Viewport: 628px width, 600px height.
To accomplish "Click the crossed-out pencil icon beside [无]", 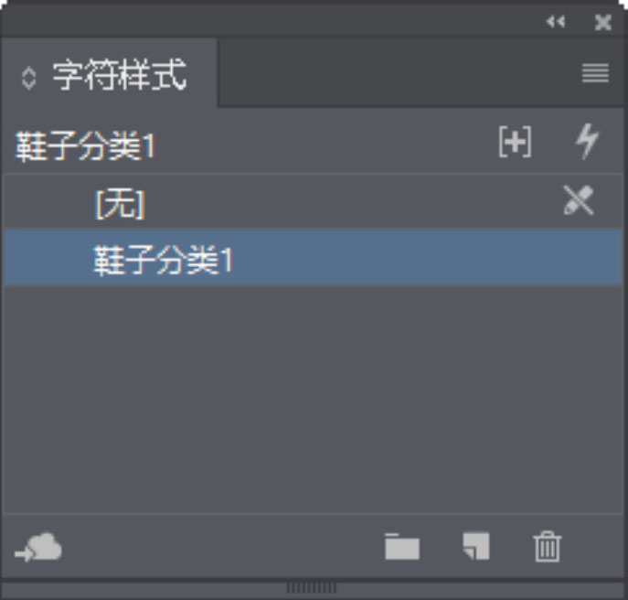I will 579,200.
